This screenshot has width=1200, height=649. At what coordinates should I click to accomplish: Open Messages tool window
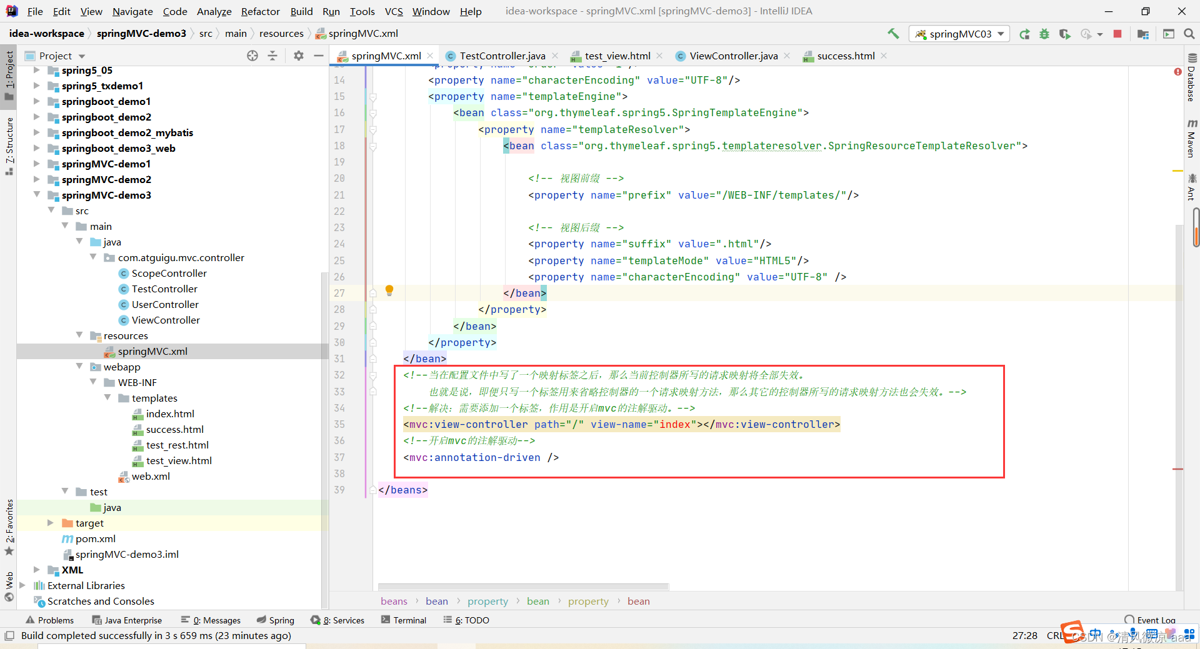211,620
